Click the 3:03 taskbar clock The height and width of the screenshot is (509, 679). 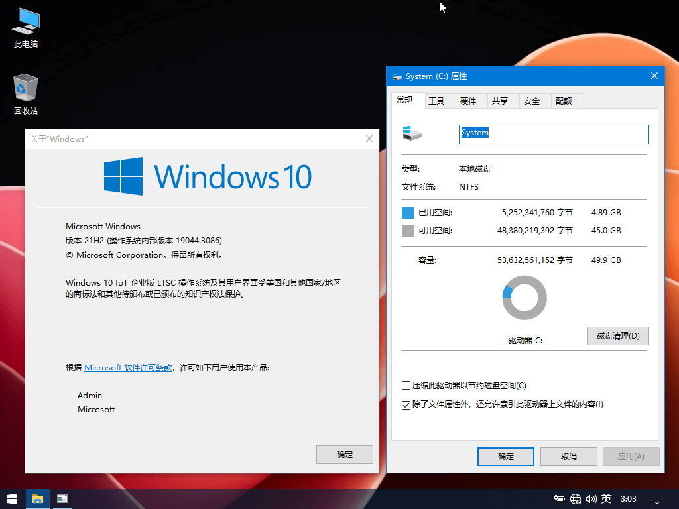pos(629,499)
